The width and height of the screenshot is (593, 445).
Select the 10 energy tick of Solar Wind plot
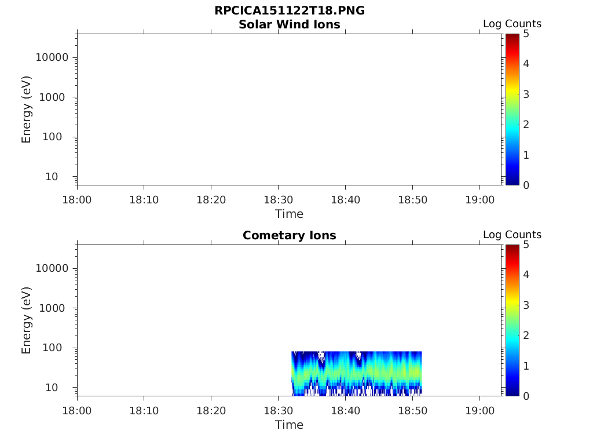point(52,177)
